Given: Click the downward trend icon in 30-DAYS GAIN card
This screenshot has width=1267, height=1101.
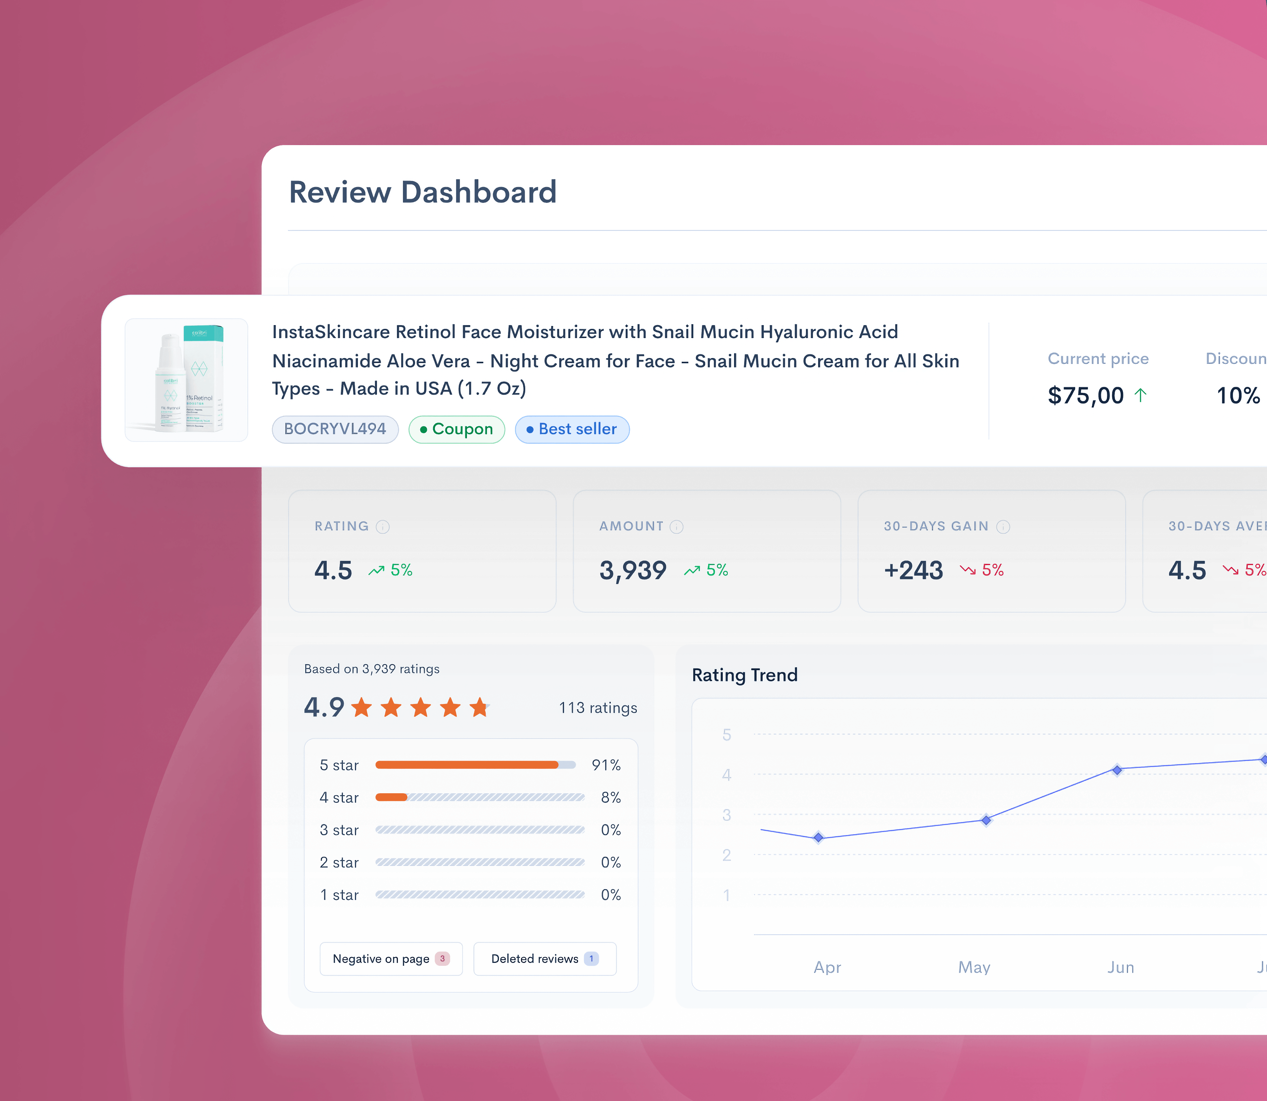Looking at the screenshot, I should coord(968,571).
